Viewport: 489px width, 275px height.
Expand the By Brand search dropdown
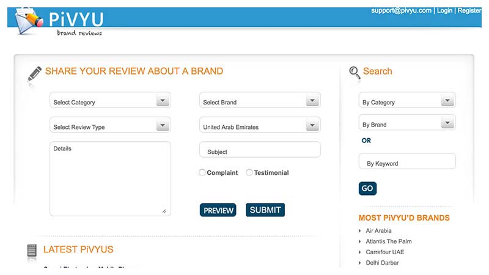[x=406, y=123]
